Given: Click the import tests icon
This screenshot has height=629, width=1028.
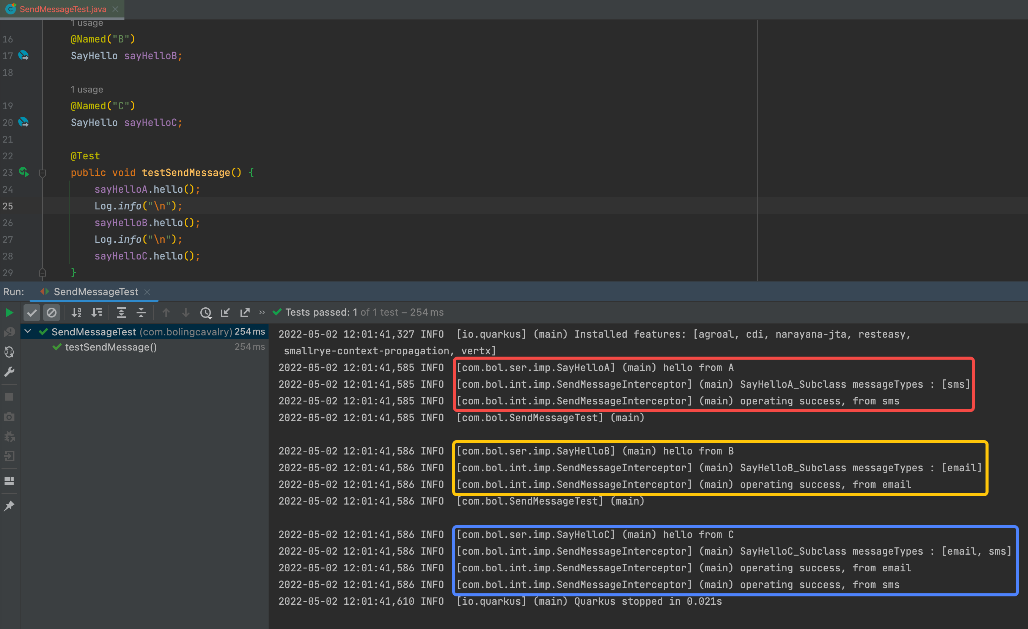Looking at the screenshot, I should pos(225,312).
